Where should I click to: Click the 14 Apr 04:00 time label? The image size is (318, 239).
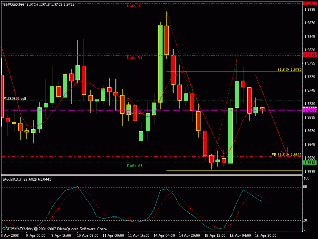click(164, 236)
